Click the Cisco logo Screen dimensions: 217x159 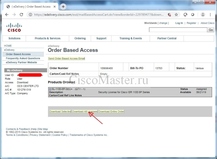[14, 27]
